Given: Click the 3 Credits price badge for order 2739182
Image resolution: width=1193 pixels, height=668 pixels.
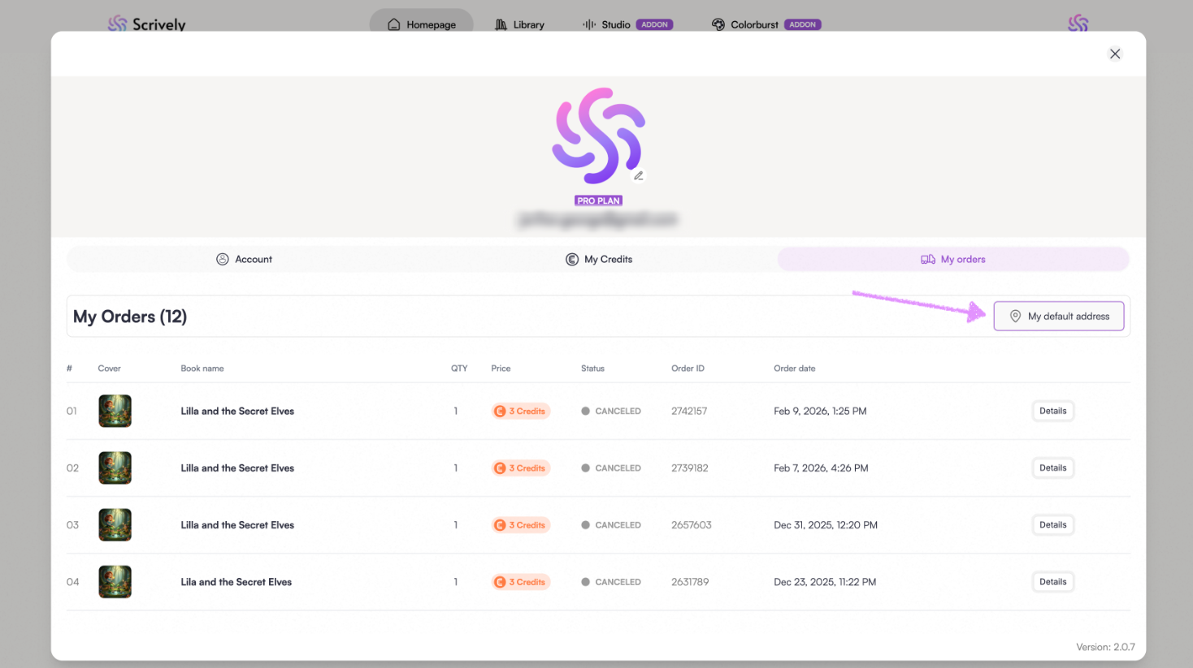Looking at the screenshot, I should tap(521, 468).
